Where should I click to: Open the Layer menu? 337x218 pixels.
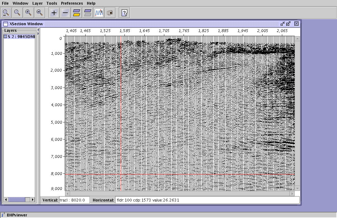coord(37,3)
